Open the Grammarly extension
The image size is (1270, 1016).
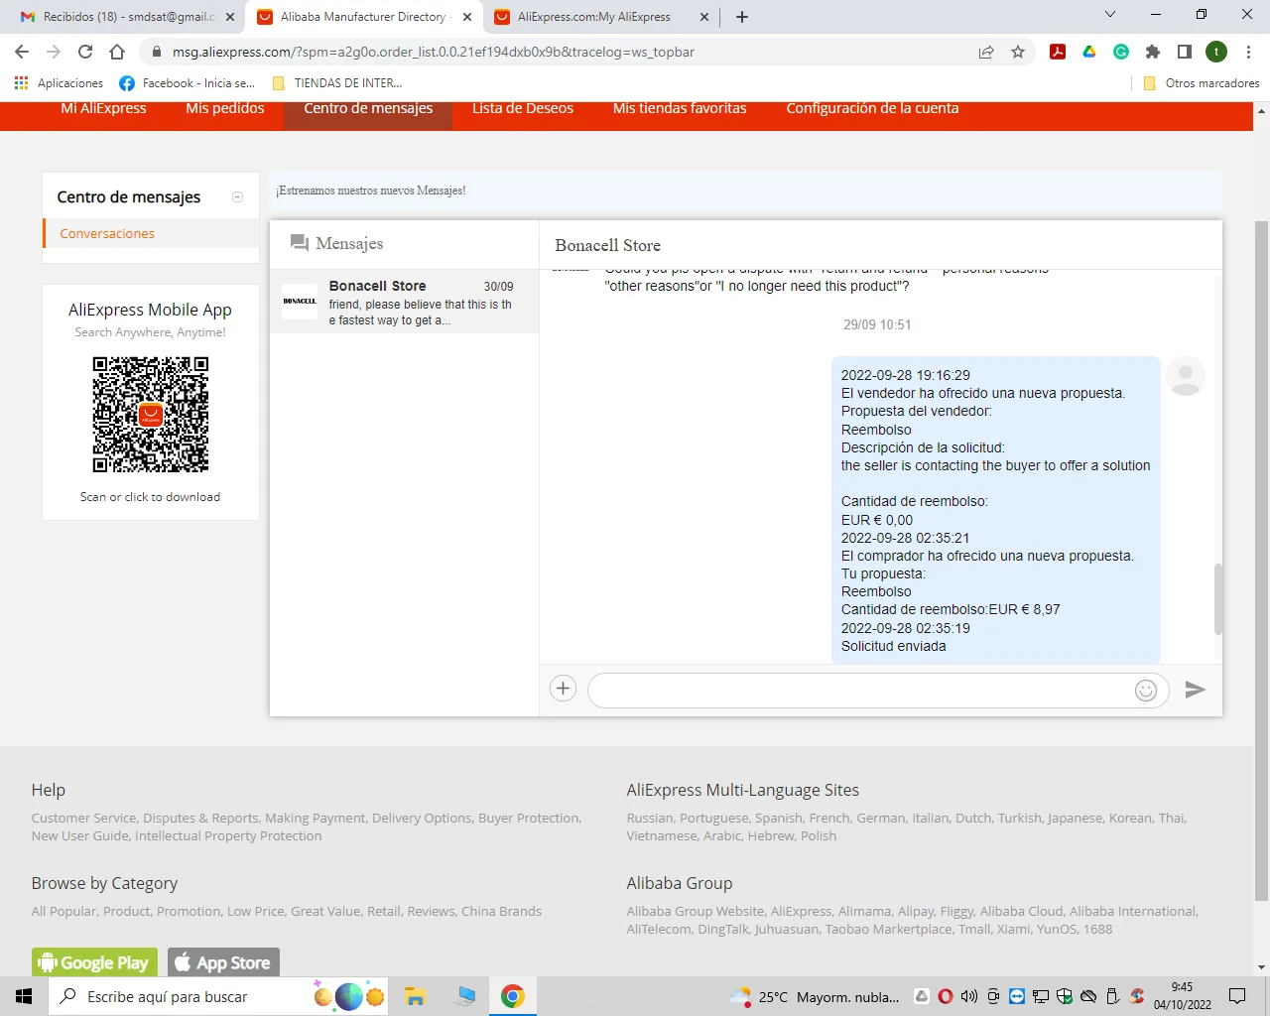1121,52
